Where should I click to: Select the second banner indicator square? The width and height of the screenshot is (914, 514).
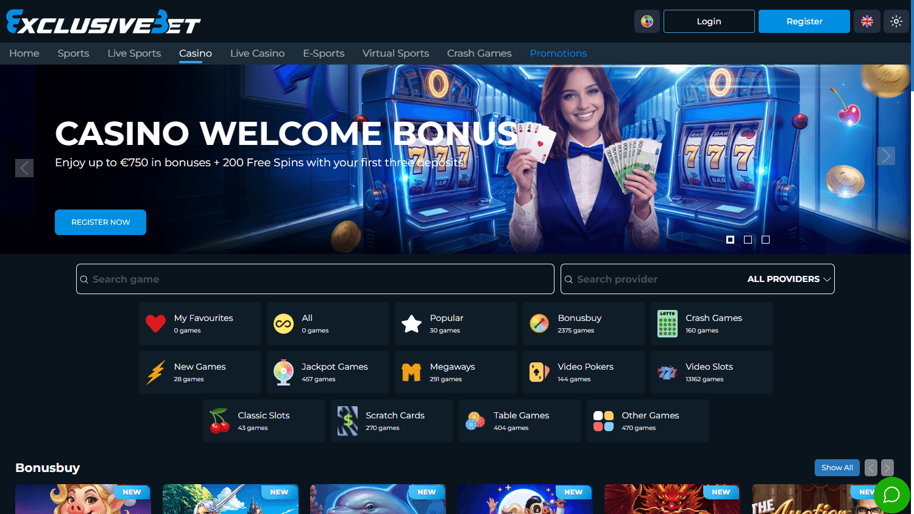(748, 239)
